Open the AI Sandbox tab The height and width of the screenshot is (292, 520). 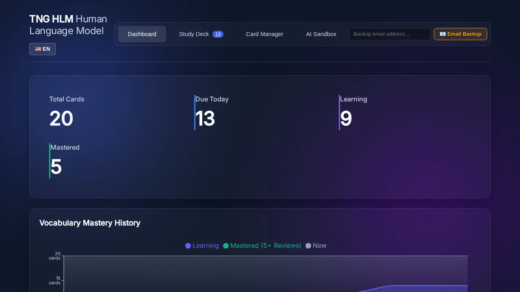pyautogui.click(x=321, y=34)
